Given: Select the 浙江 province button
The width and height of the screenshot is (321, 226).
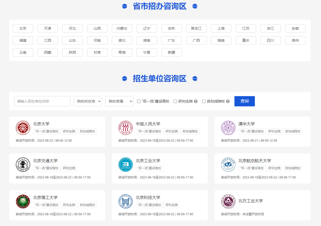Looking at the screenshot, I should coord(271,28).
